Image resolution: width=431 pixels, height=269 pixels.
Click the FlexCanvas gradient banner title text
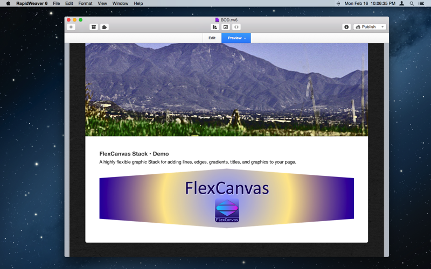227,188
